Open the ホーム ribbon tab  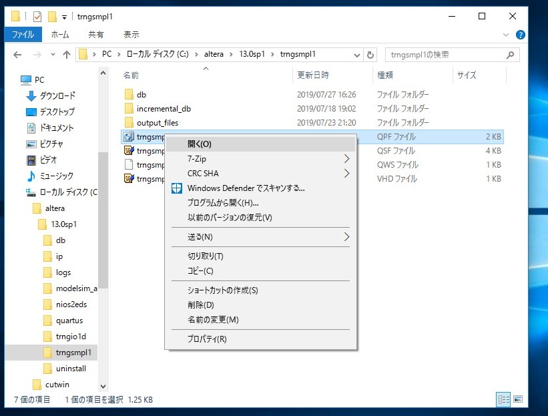click(60, 35)
